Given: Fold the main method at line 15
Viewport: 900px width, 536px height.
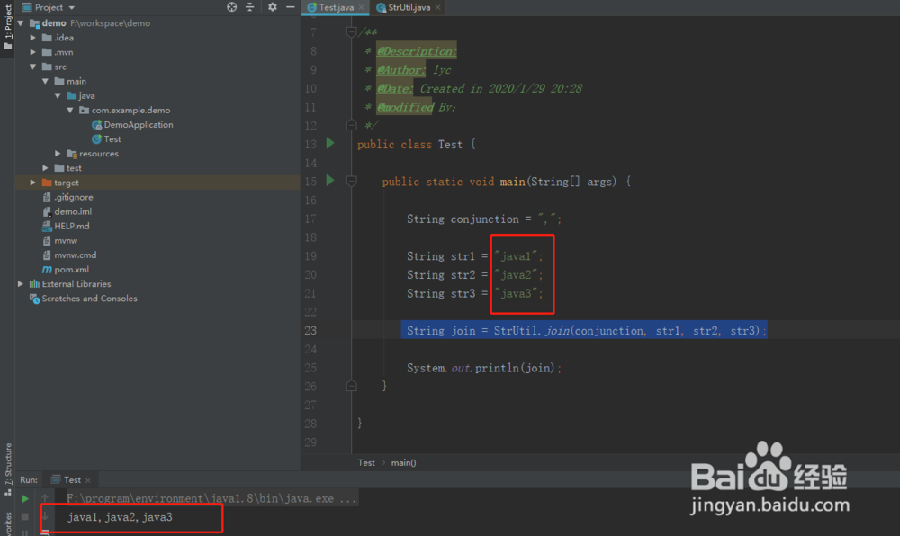Looking at the screenshot, I should (x=352, y=182).
